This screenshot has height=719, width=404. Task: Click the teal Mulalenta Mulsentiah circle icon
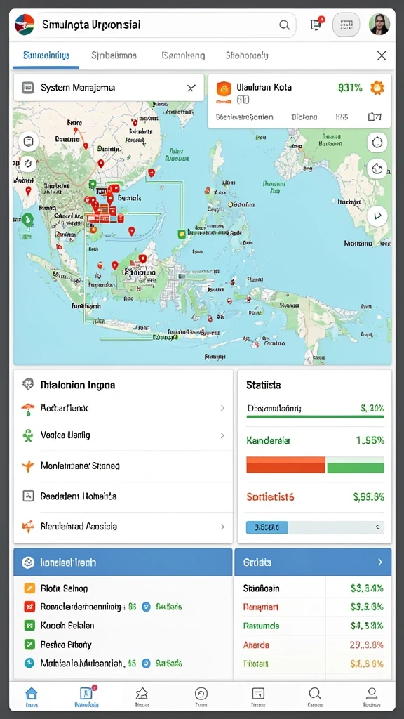point(29,663)
